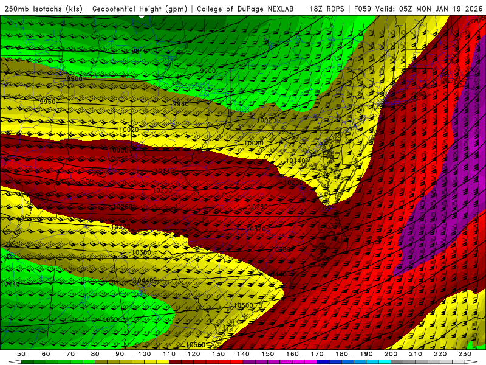
Task: Click the left arrow end of the color bar
Action: tap(15, 362)
